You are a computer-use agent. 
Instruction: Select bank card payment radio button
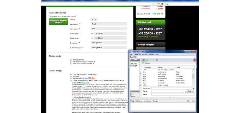(71, 78)
